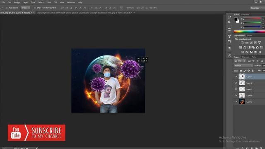
Task: Switch to the depositphotos jpg document tab
Action: (x=84, y=13)
